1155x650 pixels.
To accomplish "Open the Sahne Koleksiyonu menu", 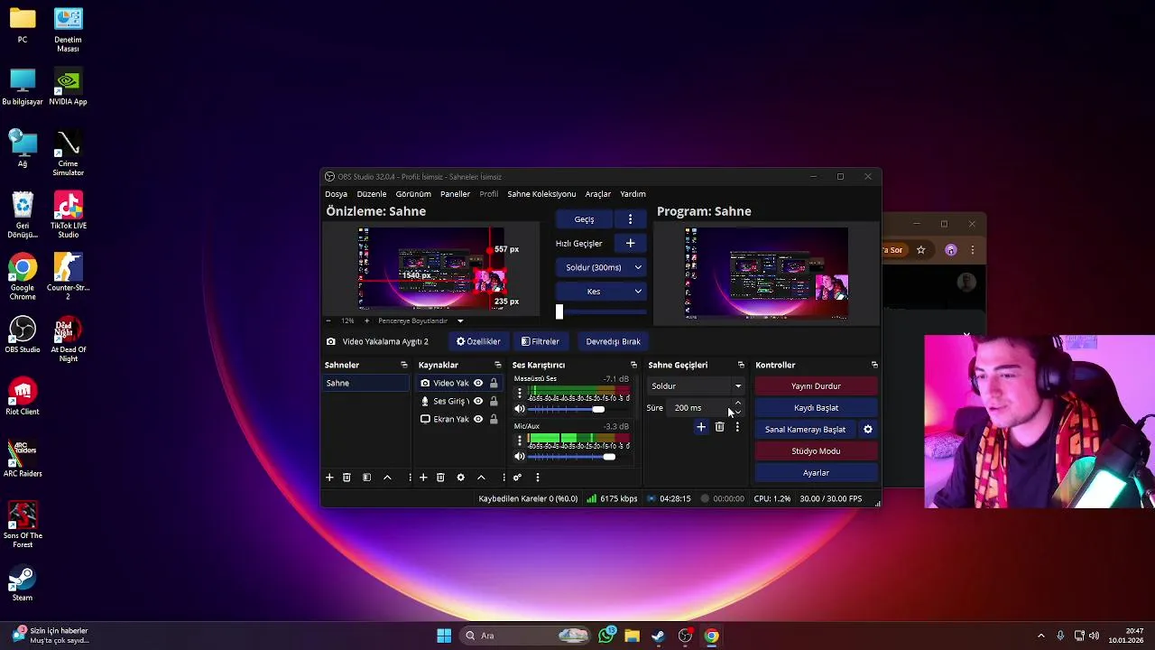I will (x=541, y=194).
